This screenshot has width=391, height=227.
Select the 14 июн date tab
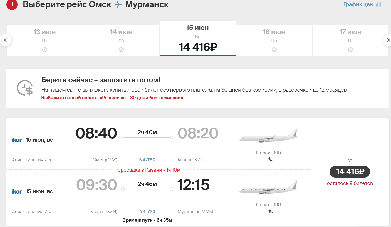point(121,41)
